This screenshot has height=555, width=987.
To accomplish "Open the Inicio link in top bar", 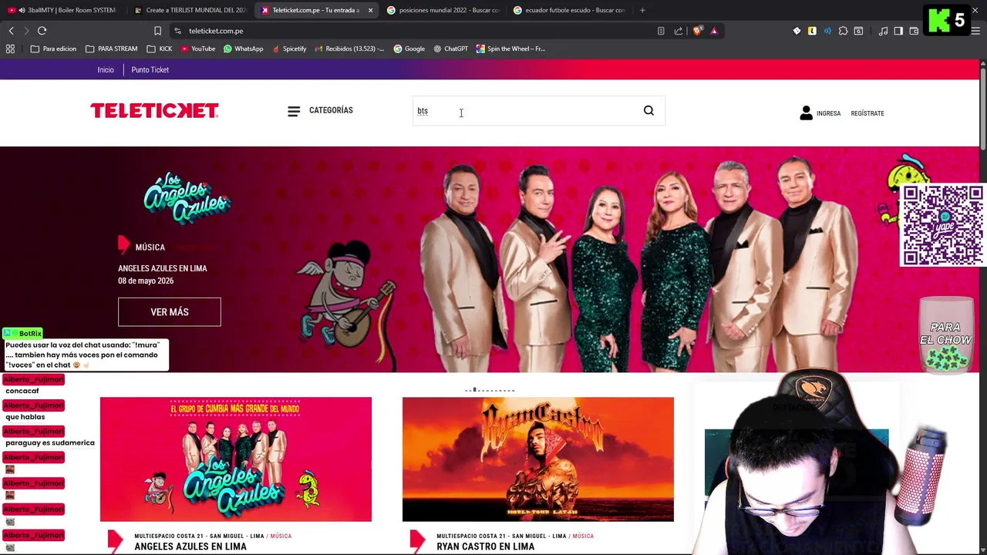I will (x=106, y=69).
